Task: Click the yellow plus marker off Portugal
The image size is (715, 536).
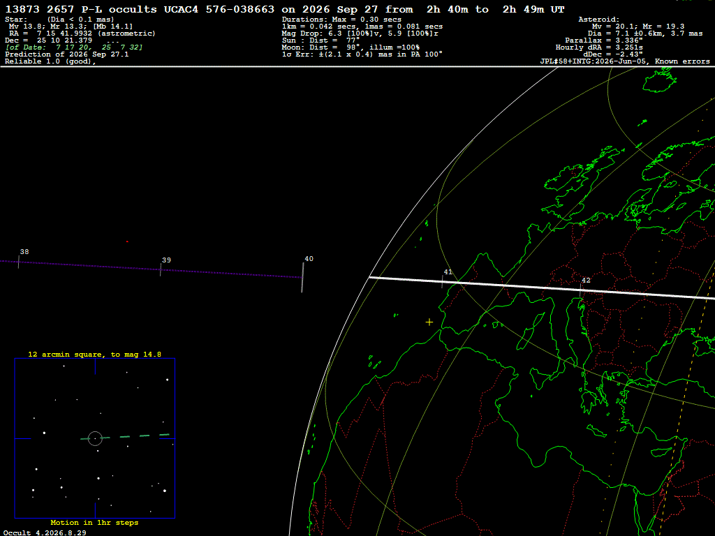Action: coord(429,322)
